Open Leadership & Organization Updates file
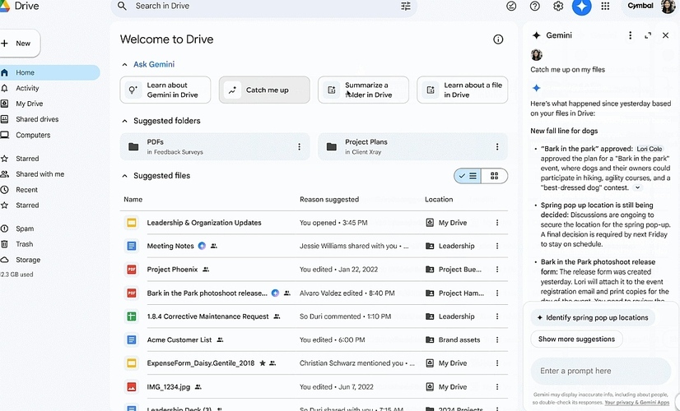680x411 pixels. (204, 223)
